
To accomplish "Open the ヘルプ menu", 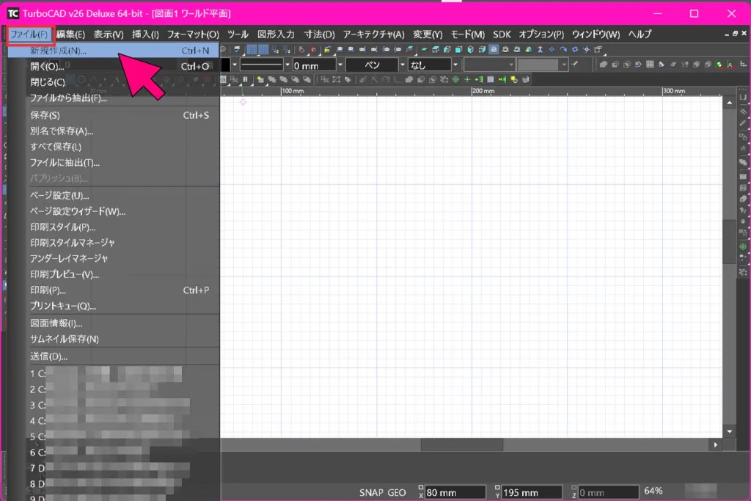I will point(640,34).
